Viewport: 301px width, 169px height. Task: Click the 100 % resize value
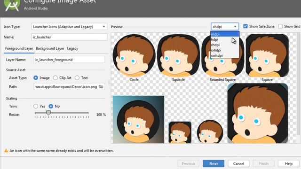101,115
